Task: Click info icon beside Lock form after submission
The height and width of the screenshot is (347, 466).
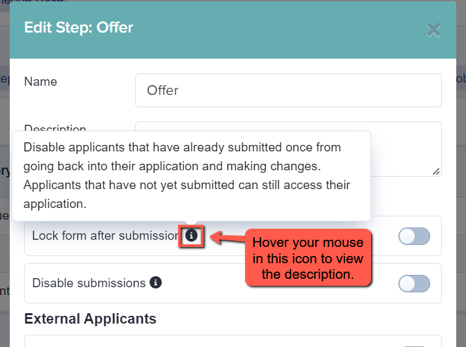Action: coord(191,236)
